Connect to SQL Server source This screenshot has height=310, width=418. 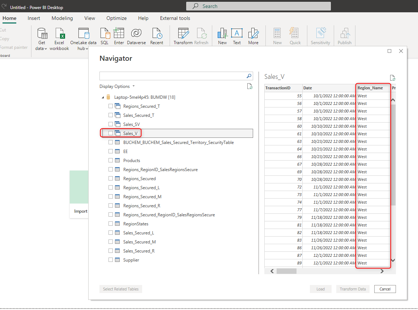point(105,36)
